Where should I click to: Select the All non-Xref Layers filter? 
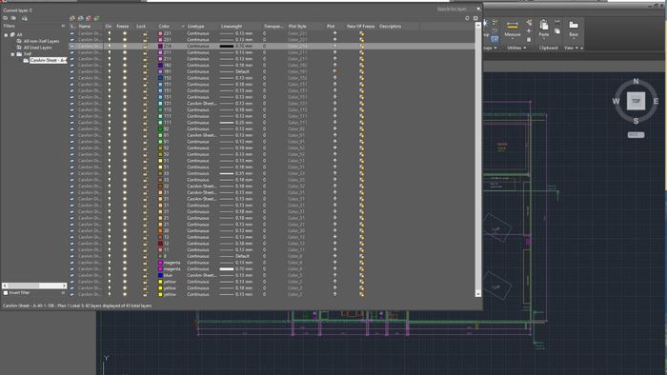tap(41, 41)
